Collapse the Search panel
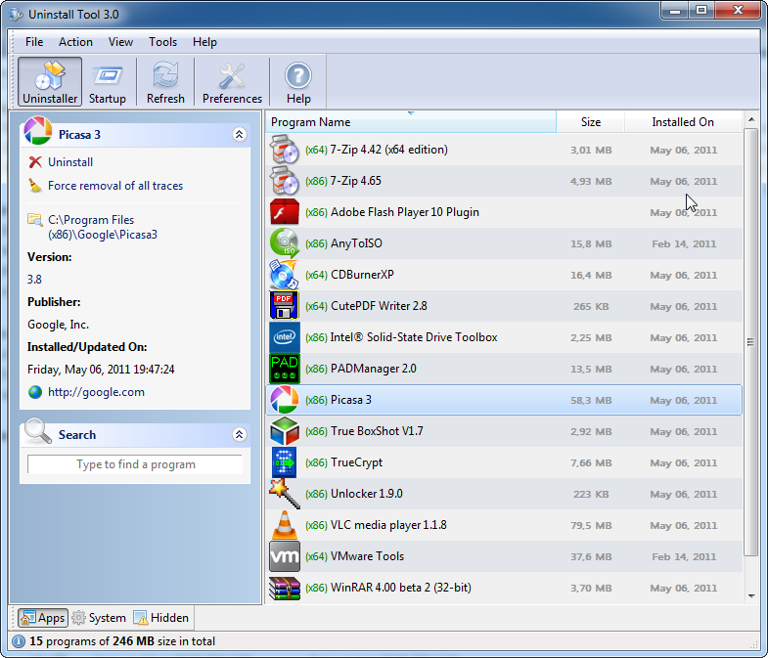Viewport: 768px width, 658px height. coord(239,434)
